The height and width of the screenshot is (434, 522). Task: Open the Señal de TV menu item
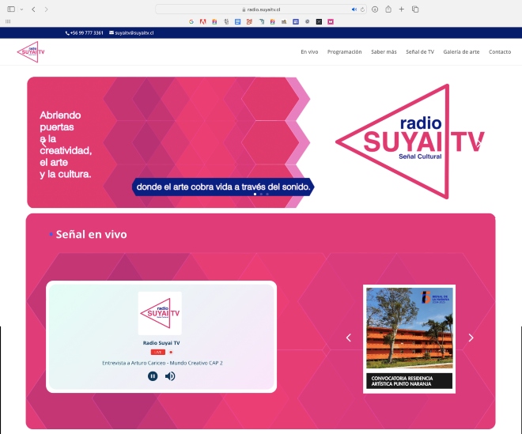[420, 51]
